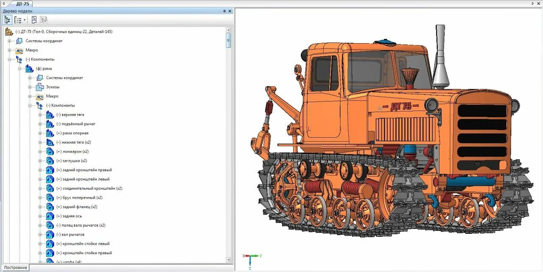Click the задняя ось part icon

click(x=50, y=216)
